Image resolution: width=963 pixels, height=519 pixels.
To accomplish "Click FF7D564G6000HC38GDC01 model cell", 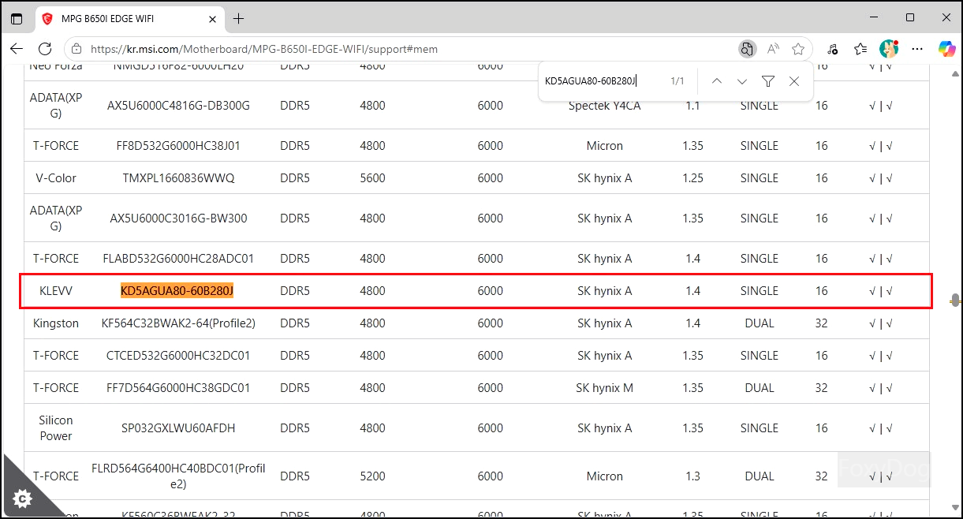I will (x=178, y=388).
